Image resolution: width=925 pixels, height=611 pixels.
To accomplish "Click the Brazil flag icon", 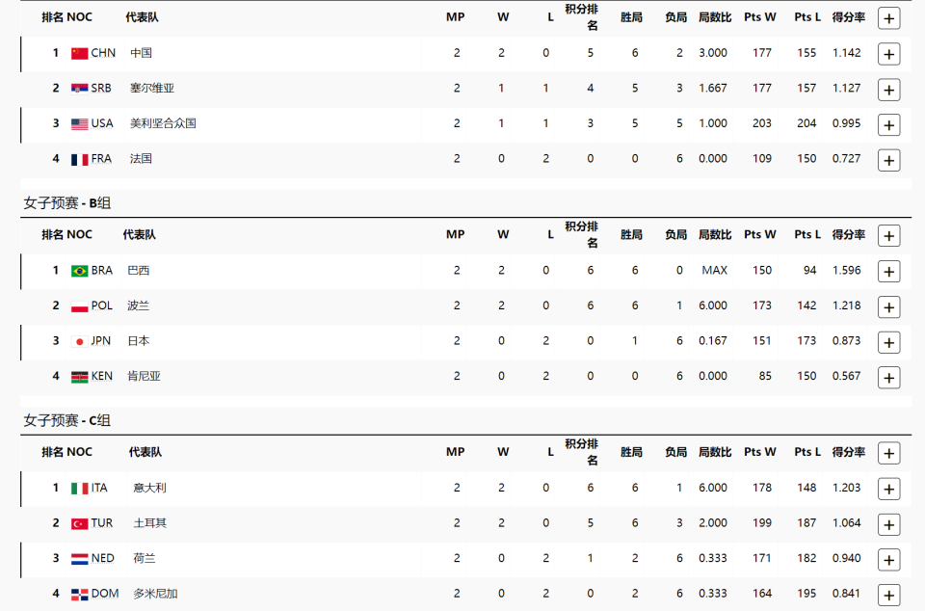I will [79, 271].
